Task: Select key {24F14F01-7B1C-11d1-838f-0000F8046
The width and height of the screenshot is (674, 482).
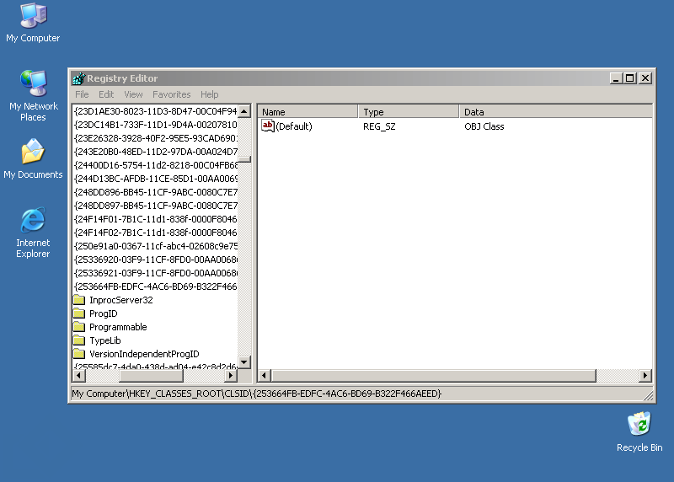Action: tap(155, 219)
